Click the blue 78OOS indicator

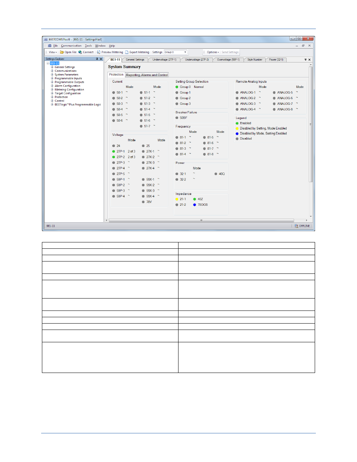coord(195,205)
